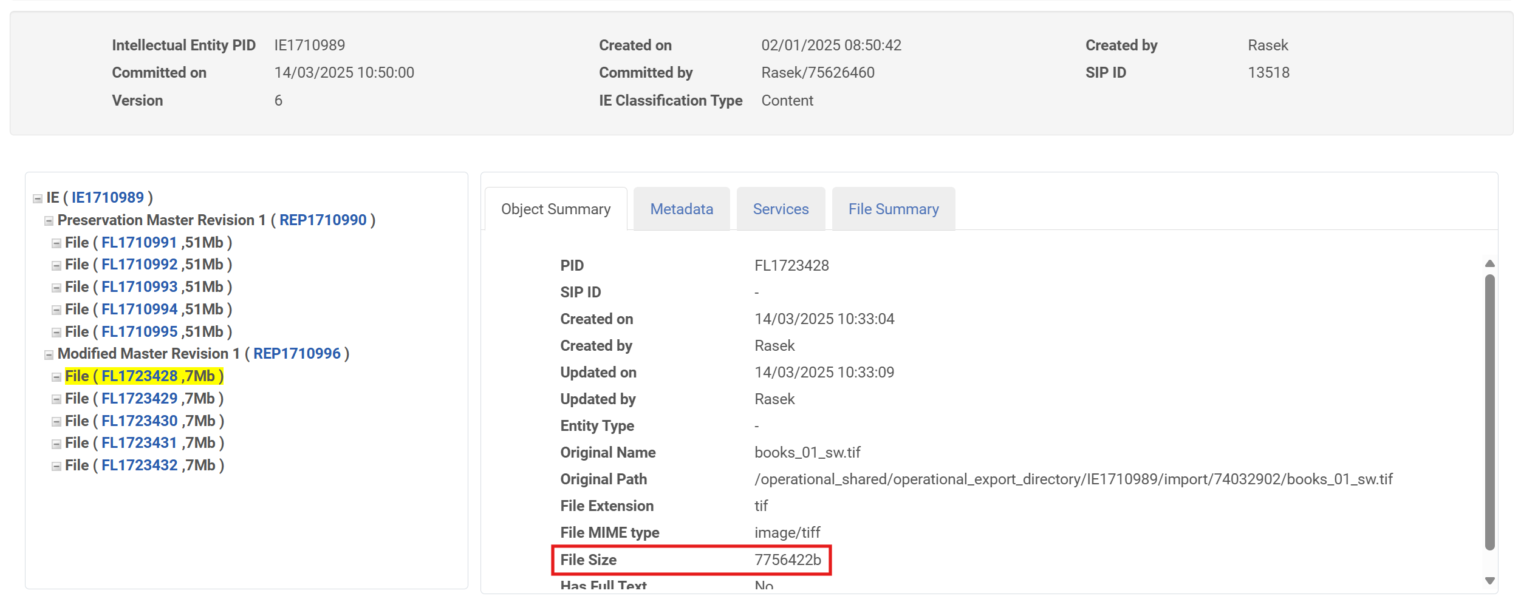The width and height of the screenshot is (1521, 599).
Task: Click the box icon beside file FL1723428
Action: 56,377
